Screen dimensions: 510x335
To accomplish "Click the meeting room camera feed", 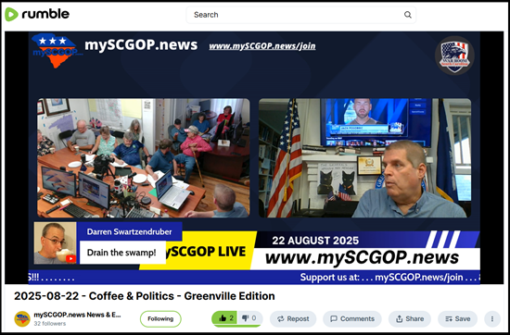I will (144, 157).
